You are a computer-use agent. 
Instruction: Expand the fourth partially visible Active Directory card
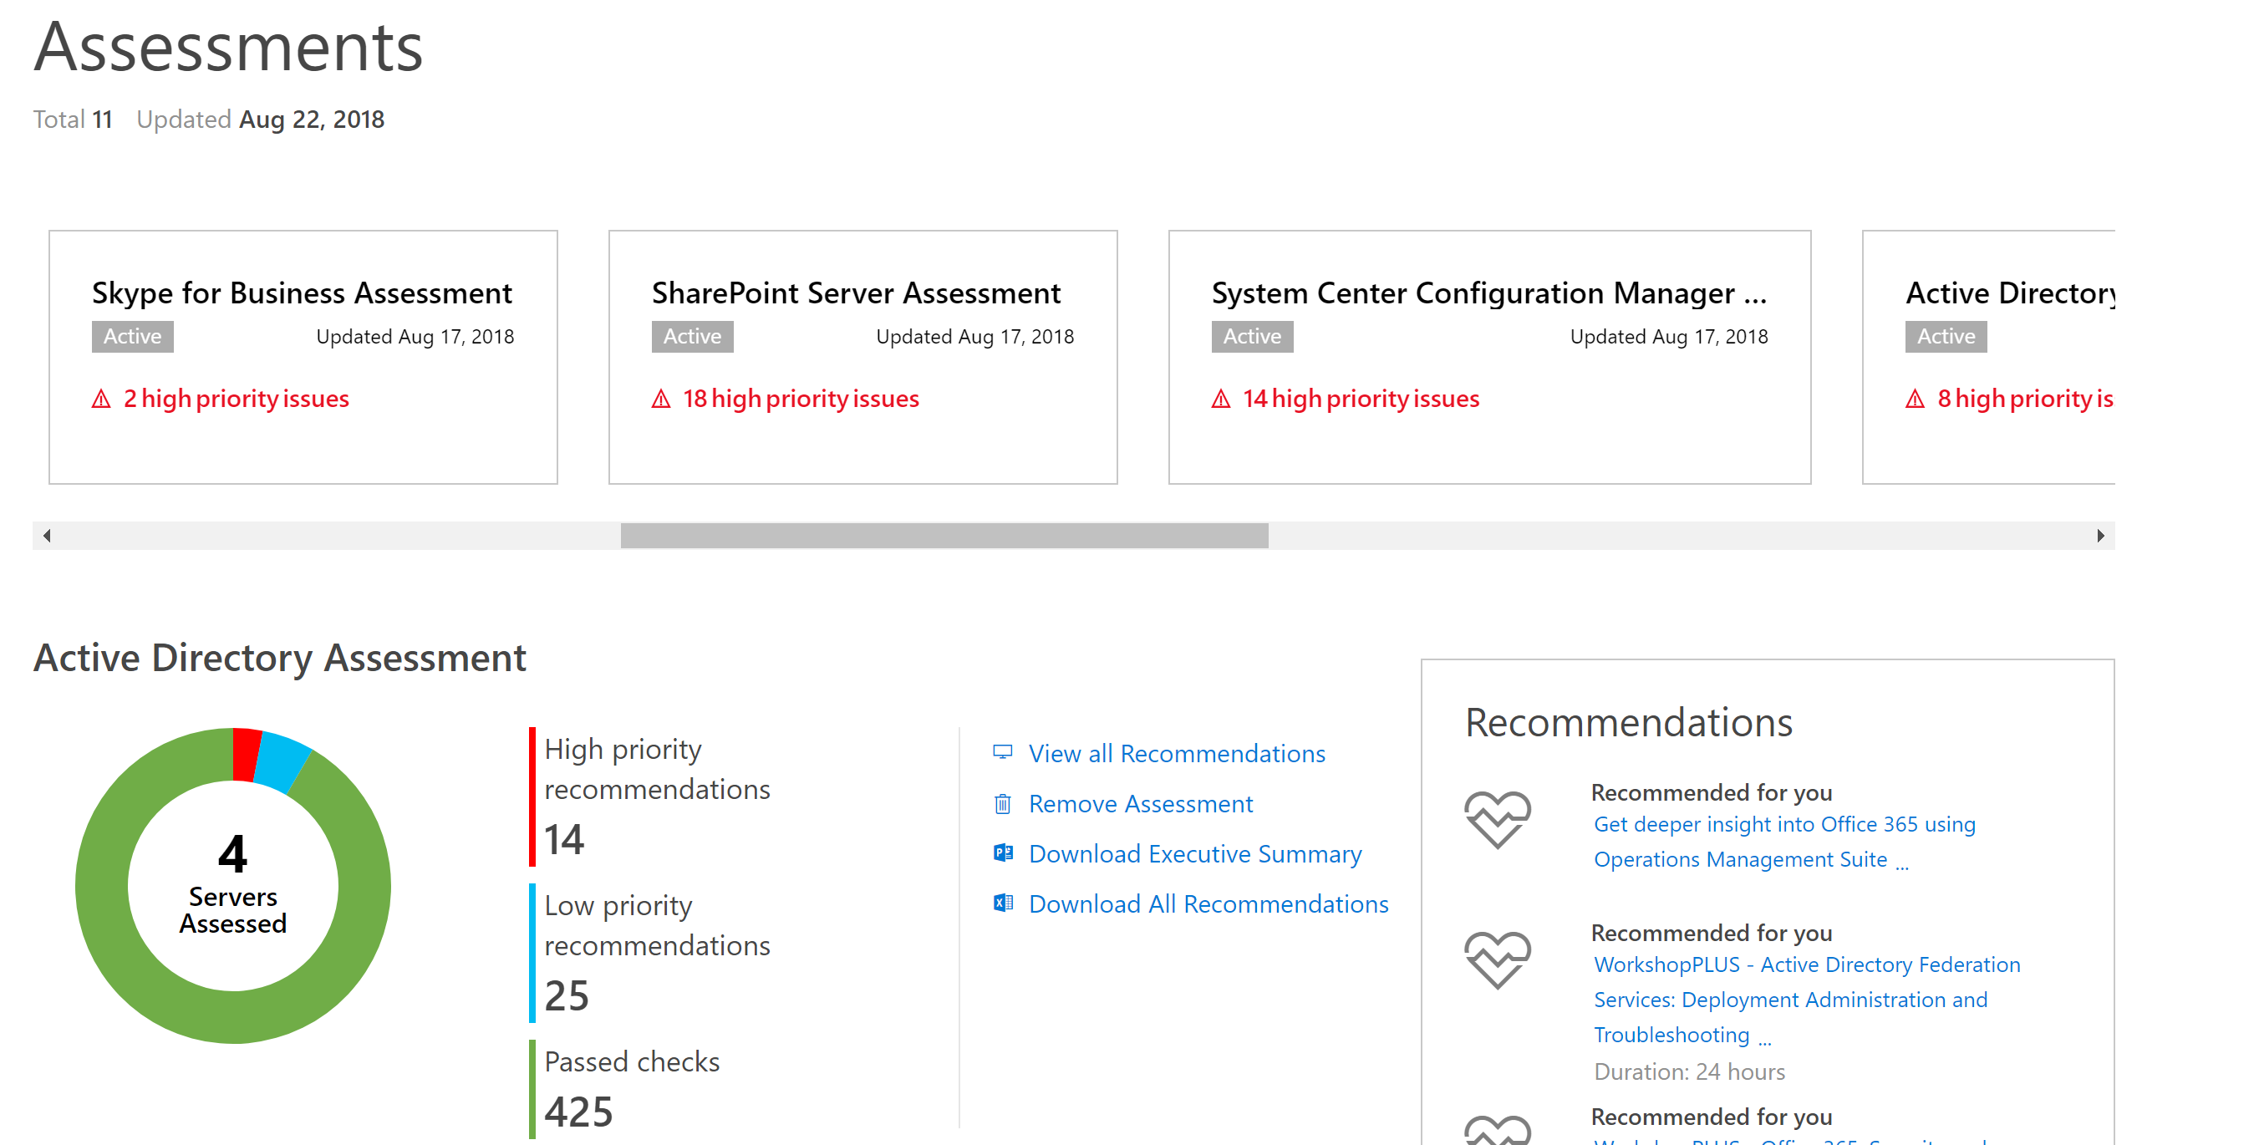pos(2043,356)
